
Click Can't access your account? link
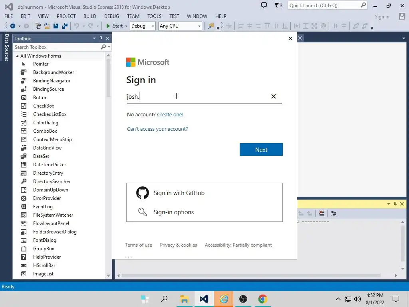tap(157, 129)
